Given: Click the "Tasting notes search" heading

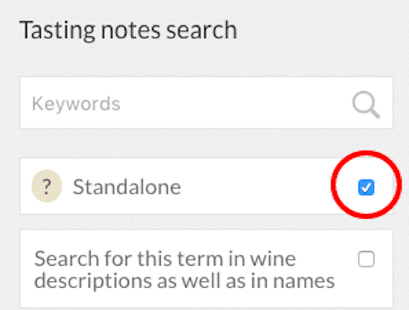Looking at the screenshot, I should (128, 30).
